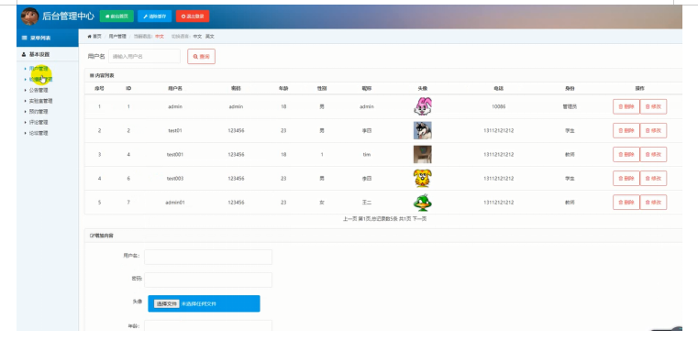
Task: Click the 选择文件 avatar upload button
Action: click(x=167, y=303)
